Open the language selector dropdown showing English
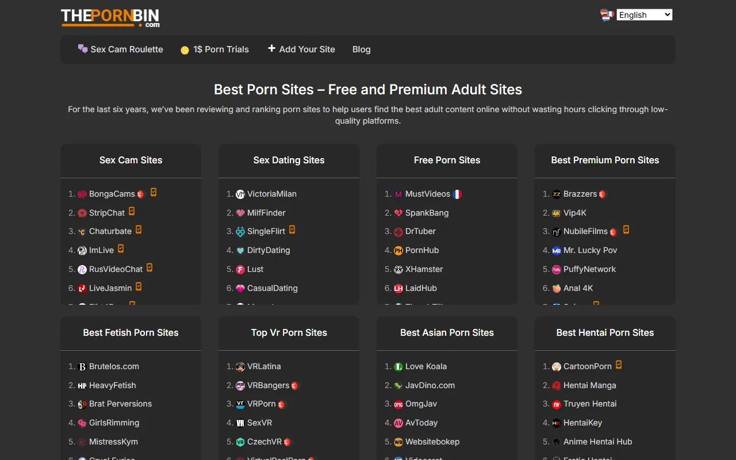 point(645,15)
